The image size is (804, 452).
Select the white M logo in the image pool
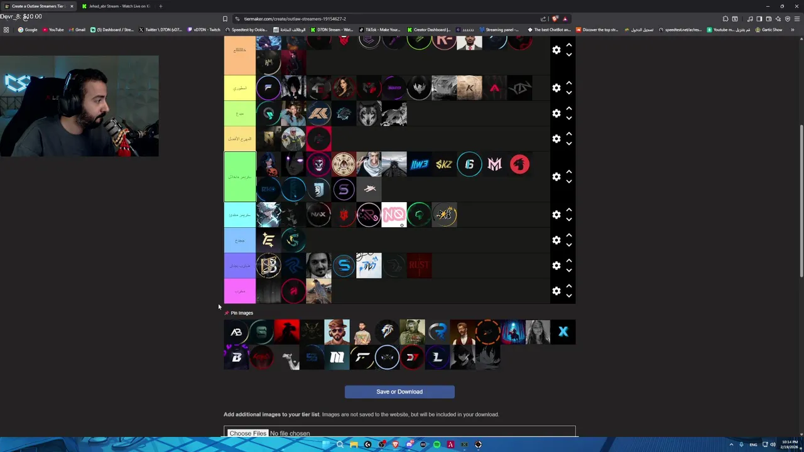tap(337, 357)
